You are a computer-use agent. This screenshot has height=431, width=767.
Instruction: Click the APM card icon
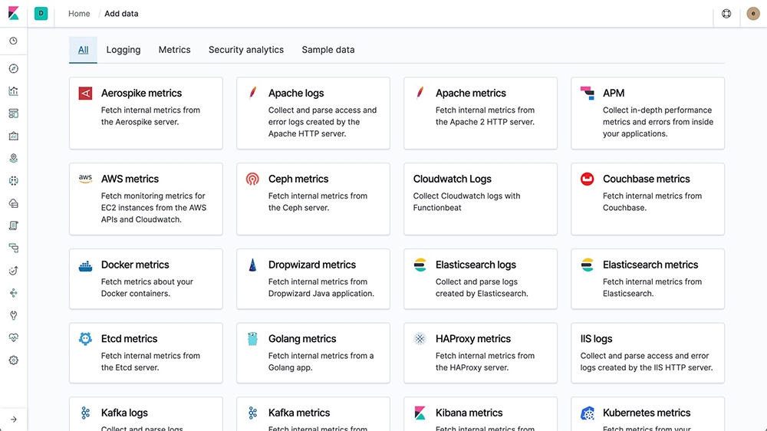[588, 93]
